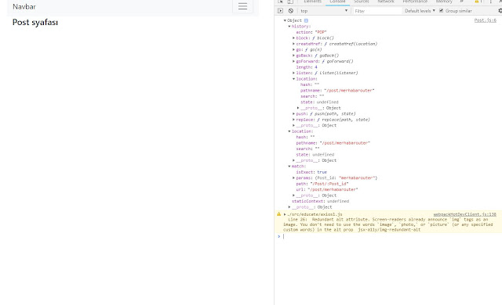
Task: Open DevTools three-dot customize menu
Action: 490,2
